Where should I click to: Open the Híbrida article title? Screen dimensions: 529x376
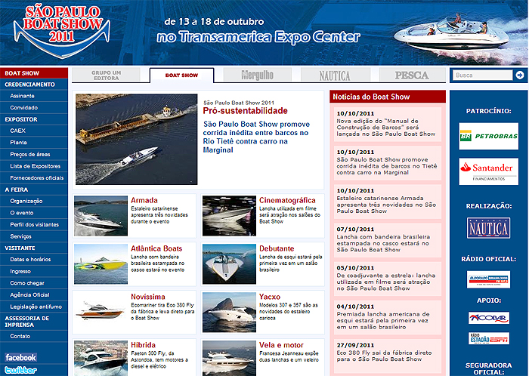pyautogui.click(x=143, y=344)
